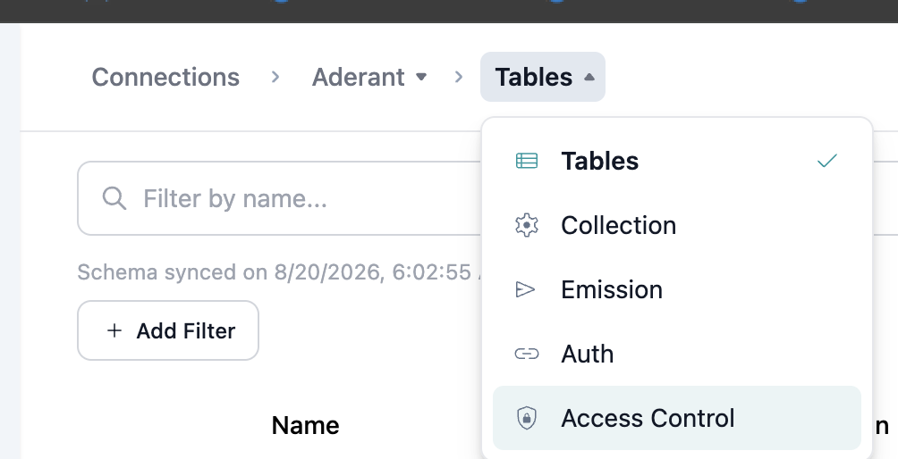Click the Emission send arrow icon

point(525,290)
